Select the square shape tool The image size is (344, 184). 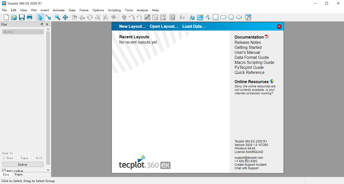tap(216, 17)
